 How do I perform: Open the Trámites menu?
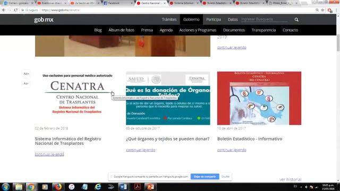tap(169, 20)
